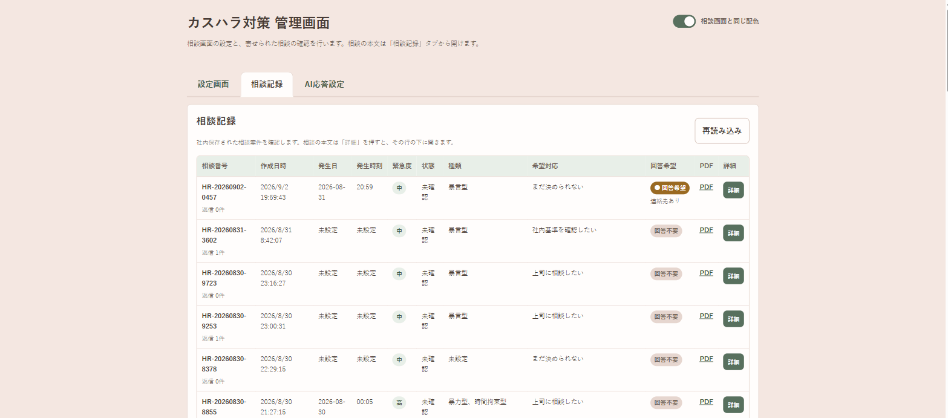
Task: Download PDF for case HR-20260830-9723
Action: click(x=706, y=273)
